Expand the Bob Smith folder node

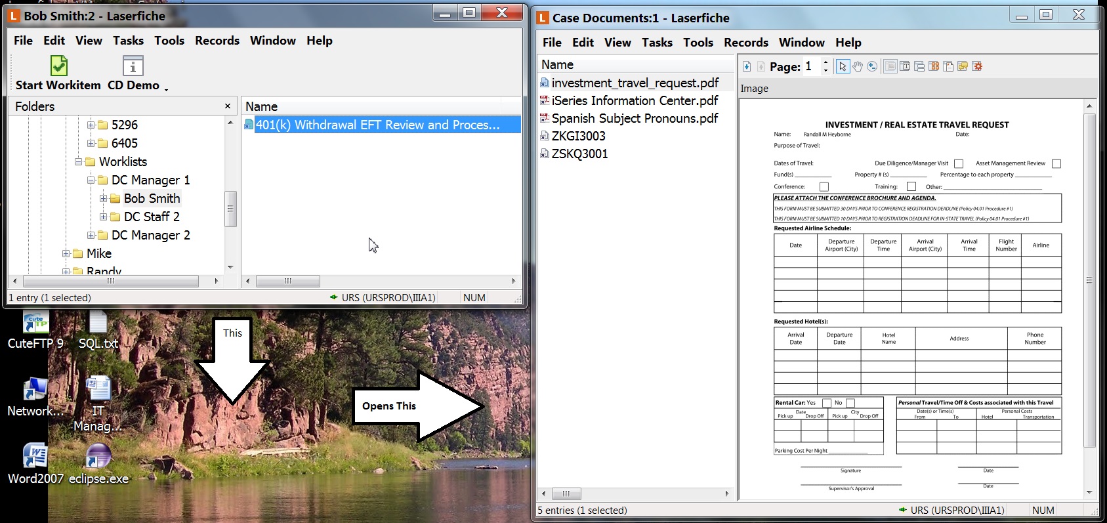point(104,198)
